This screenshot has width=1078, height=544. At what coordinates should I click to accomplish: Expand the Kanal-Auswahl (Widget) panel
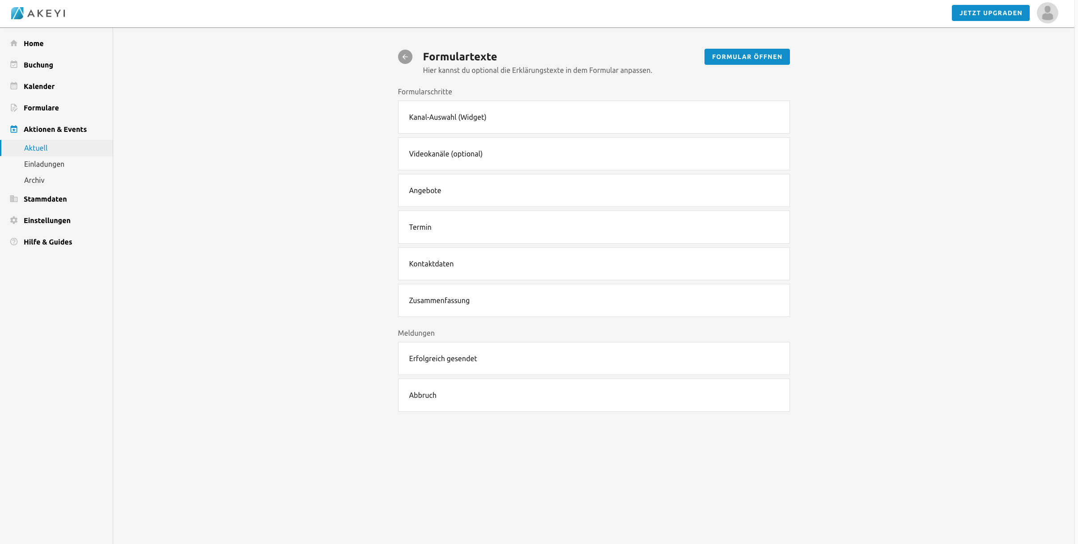(594, 117)
